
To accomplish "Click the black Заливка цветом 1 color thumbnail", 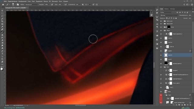I will pyautogui.click(x=166, y=64).
